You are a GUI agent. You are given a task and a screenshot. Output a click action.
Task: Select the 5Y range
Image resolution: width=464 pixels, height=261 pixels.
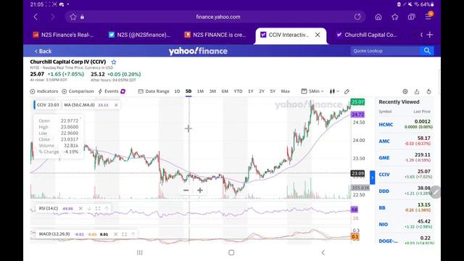[x=273, y=91]
